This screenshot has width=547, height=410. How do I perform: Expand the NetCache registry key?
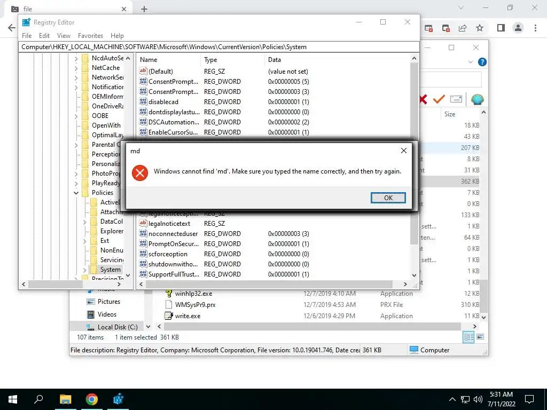76,68
